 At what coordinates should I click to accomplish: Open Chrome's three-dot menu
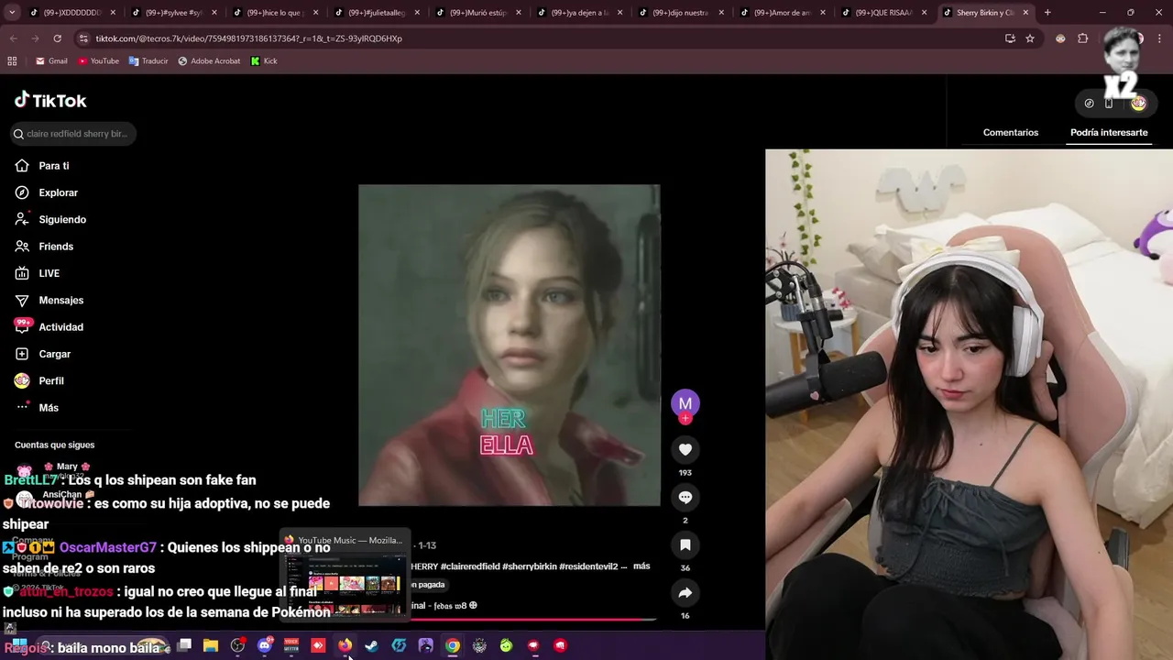tap(1160, 38)
